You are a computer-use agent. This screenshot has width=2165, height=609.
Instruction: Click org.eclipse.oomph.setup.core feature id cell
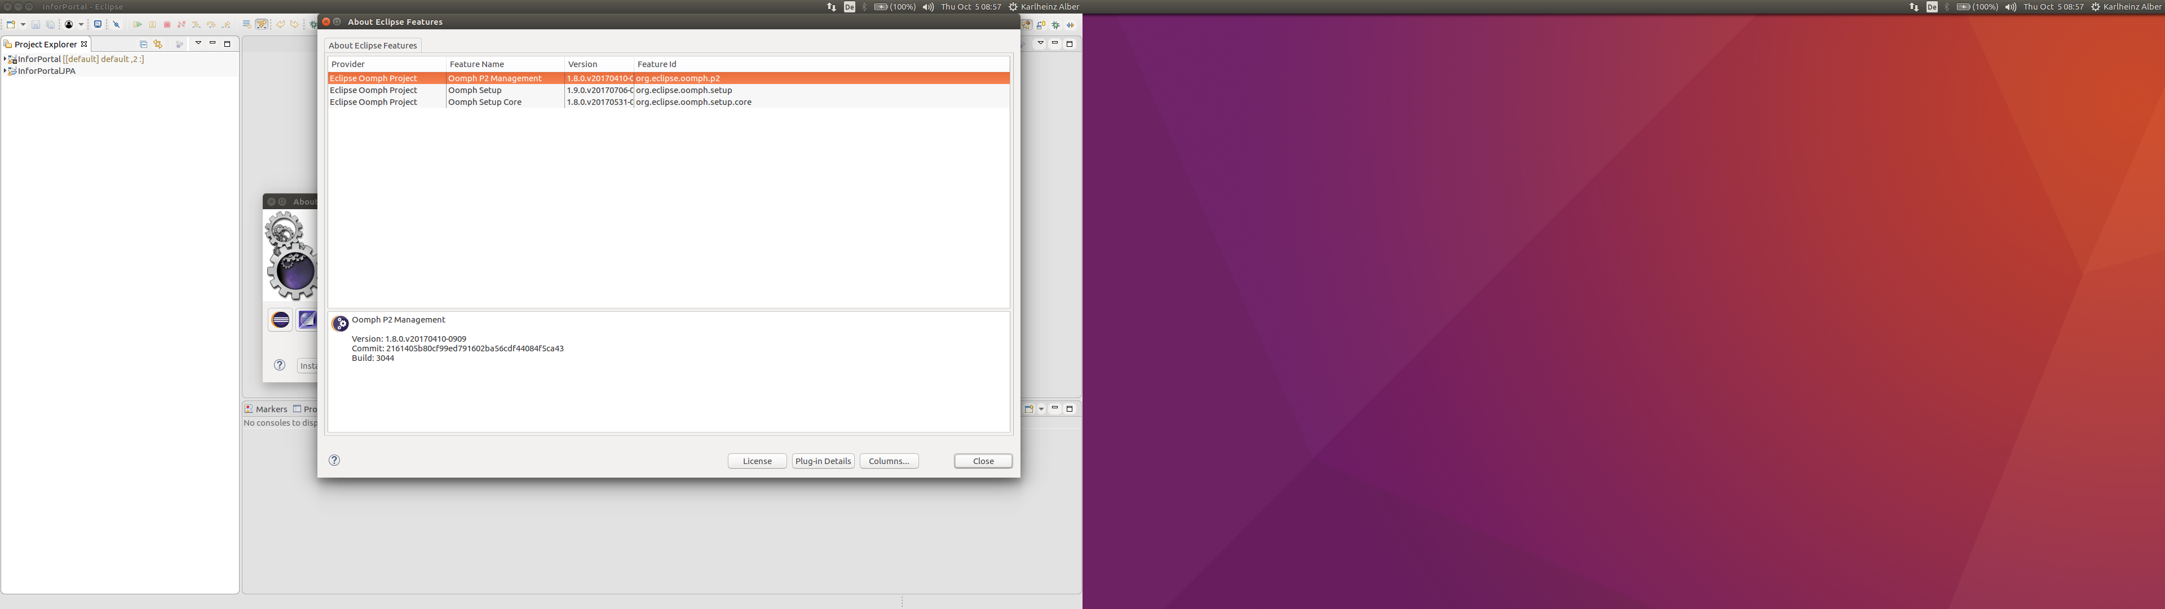tap(693, 101)
